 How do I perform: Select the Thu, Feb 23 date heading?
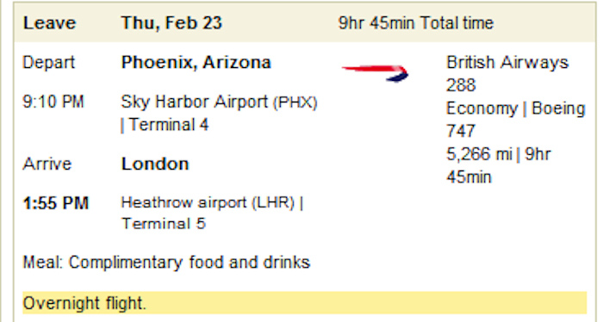tap(171, 22)
